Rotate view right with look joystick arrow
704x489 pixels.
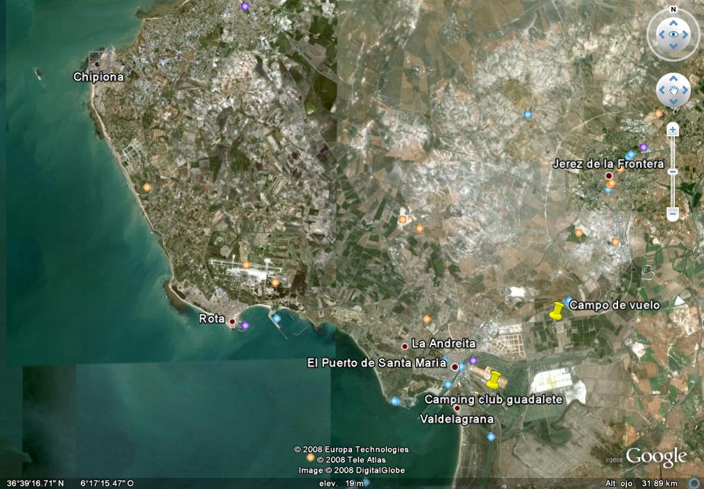pyautogui.click(x=685, y=35)
